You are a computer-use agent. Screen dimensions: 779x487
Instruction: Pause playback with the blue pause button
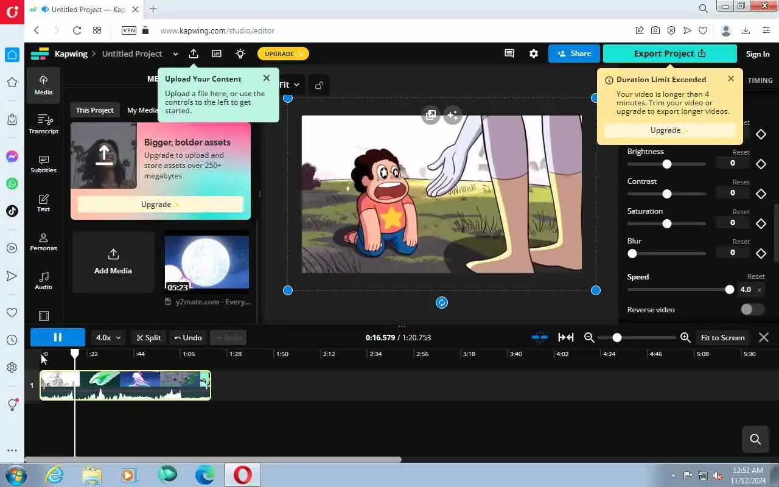[x=58, y=337]
